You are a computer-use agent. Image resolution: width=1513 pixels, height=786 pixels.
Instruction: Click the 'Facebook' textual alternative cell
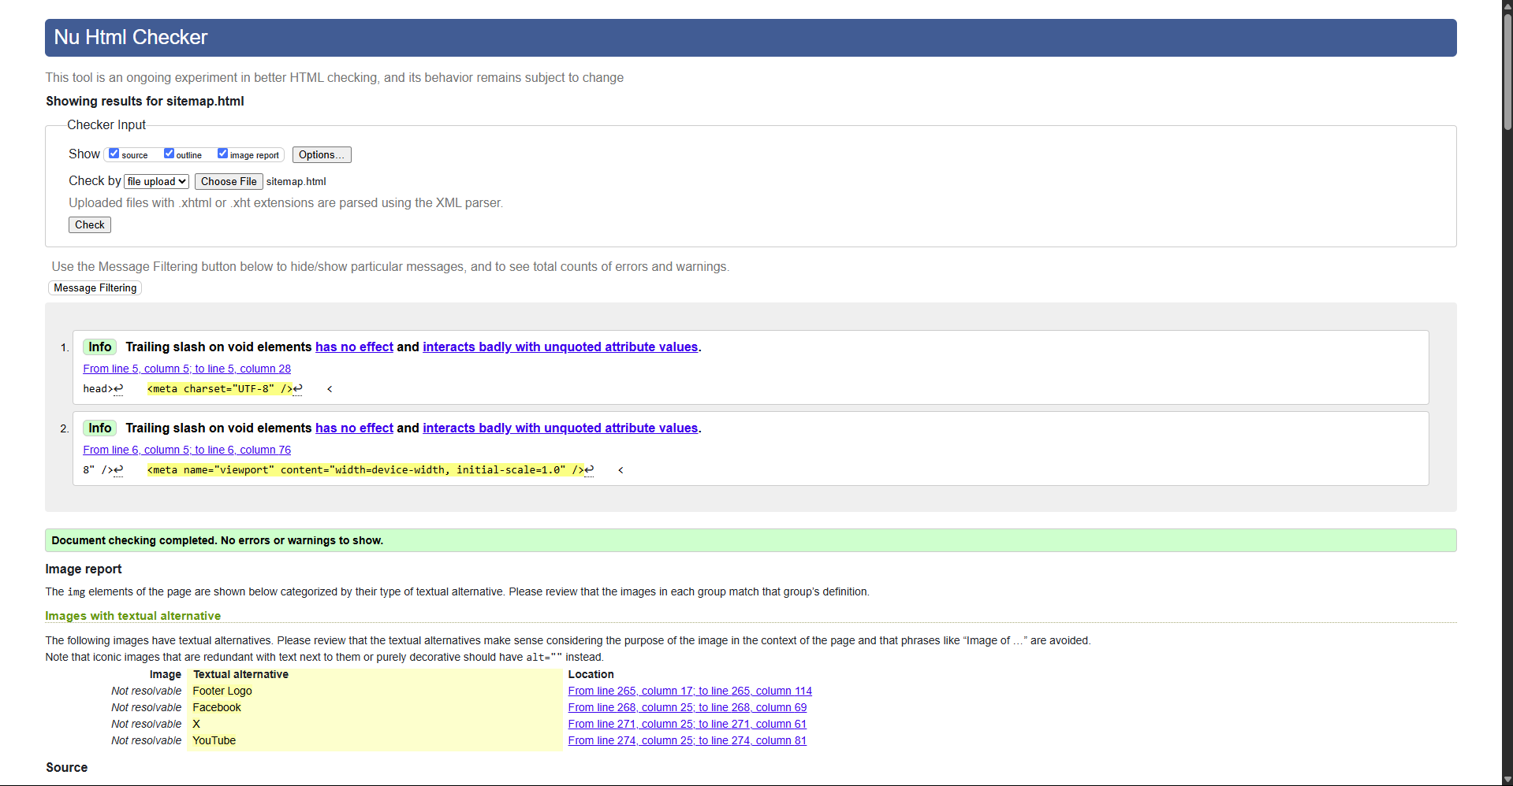[375, 708]
